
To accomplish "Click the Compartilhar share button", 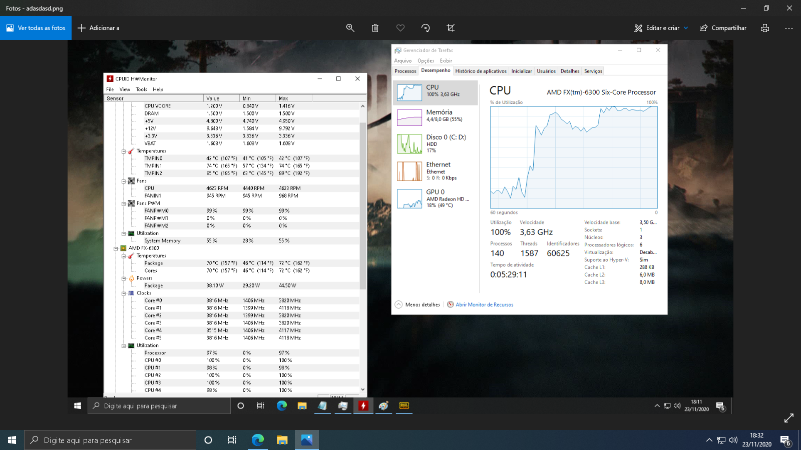I will [x=723, y=28].
